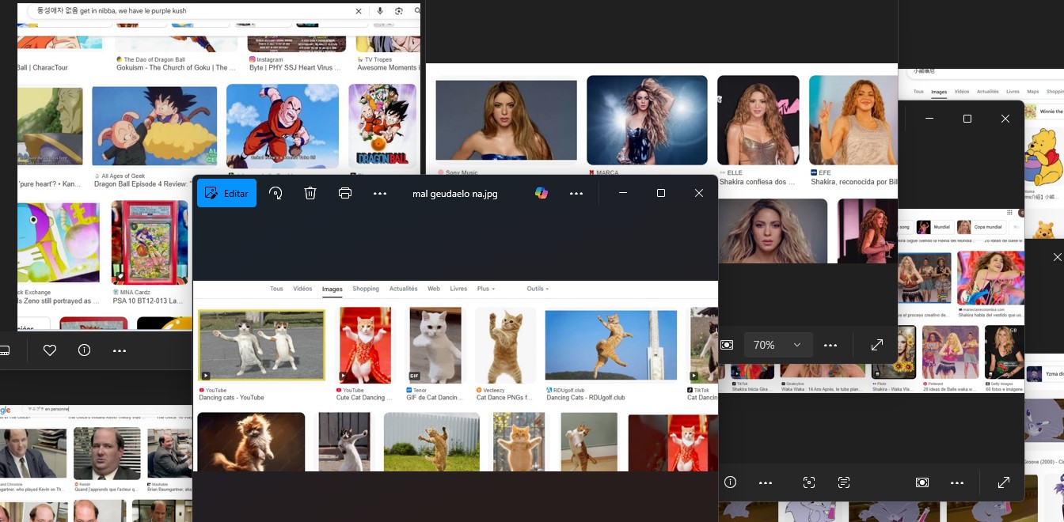Clear the Google search box with the X
The width and height of the screenshot is (1064, 522).
(359, 11)
